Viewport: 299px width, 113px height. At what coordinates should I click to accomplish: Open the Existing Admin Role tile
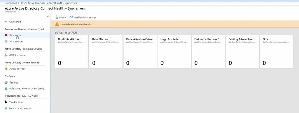click(x=242, y=52)
